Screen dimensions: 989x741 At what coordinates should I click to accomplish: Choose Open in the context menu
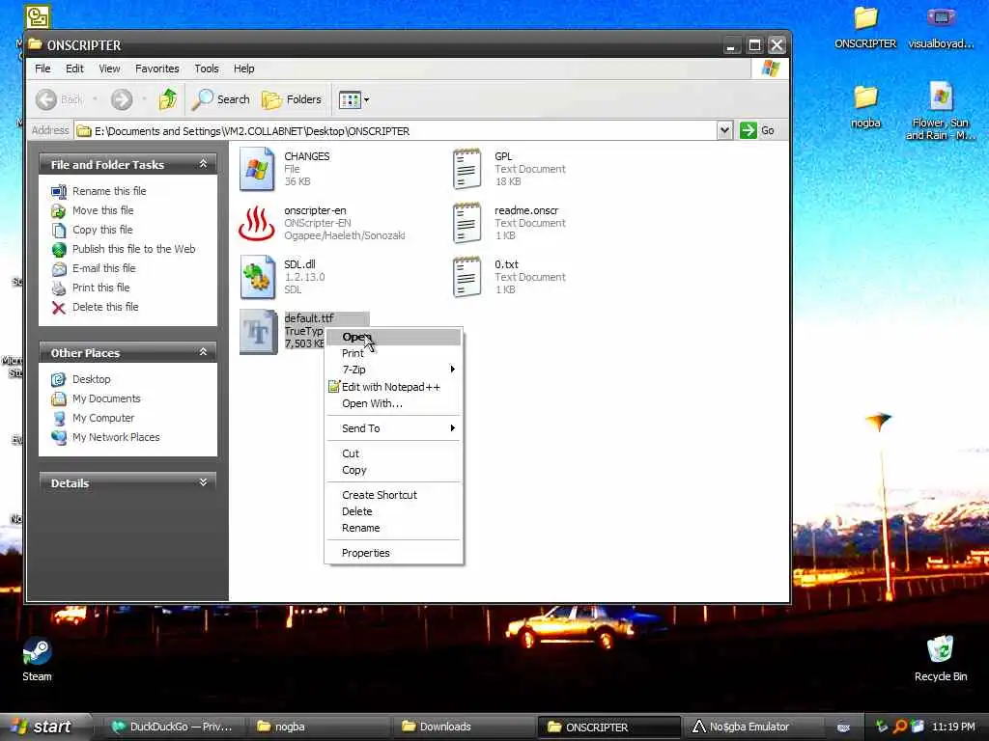[394, 337]
